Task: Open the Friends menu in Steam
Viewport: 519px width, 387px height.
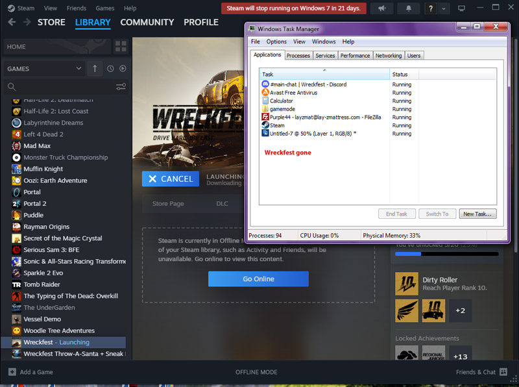Action: coord(77,8)
